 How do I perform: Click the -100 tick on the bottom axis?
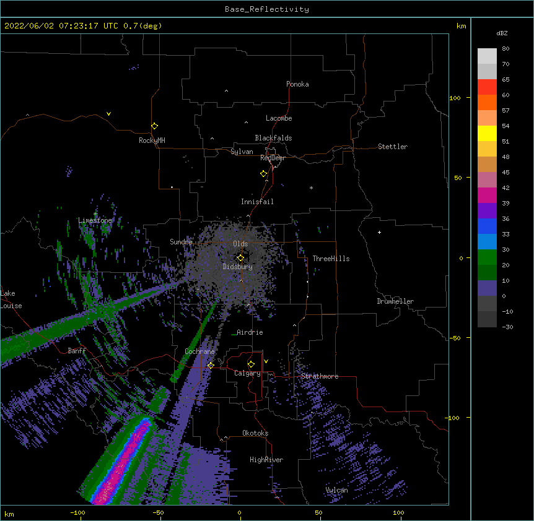(77, 512)
